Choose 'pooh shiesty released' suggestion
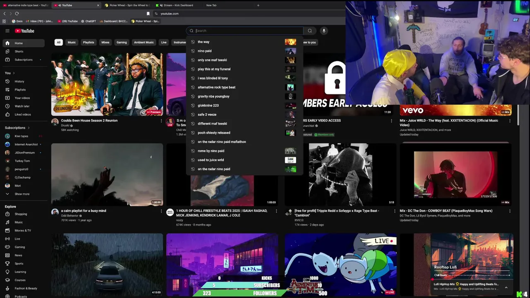Viewport: 530px width, 298px height. pyautogui.click(x=244, y=133)
